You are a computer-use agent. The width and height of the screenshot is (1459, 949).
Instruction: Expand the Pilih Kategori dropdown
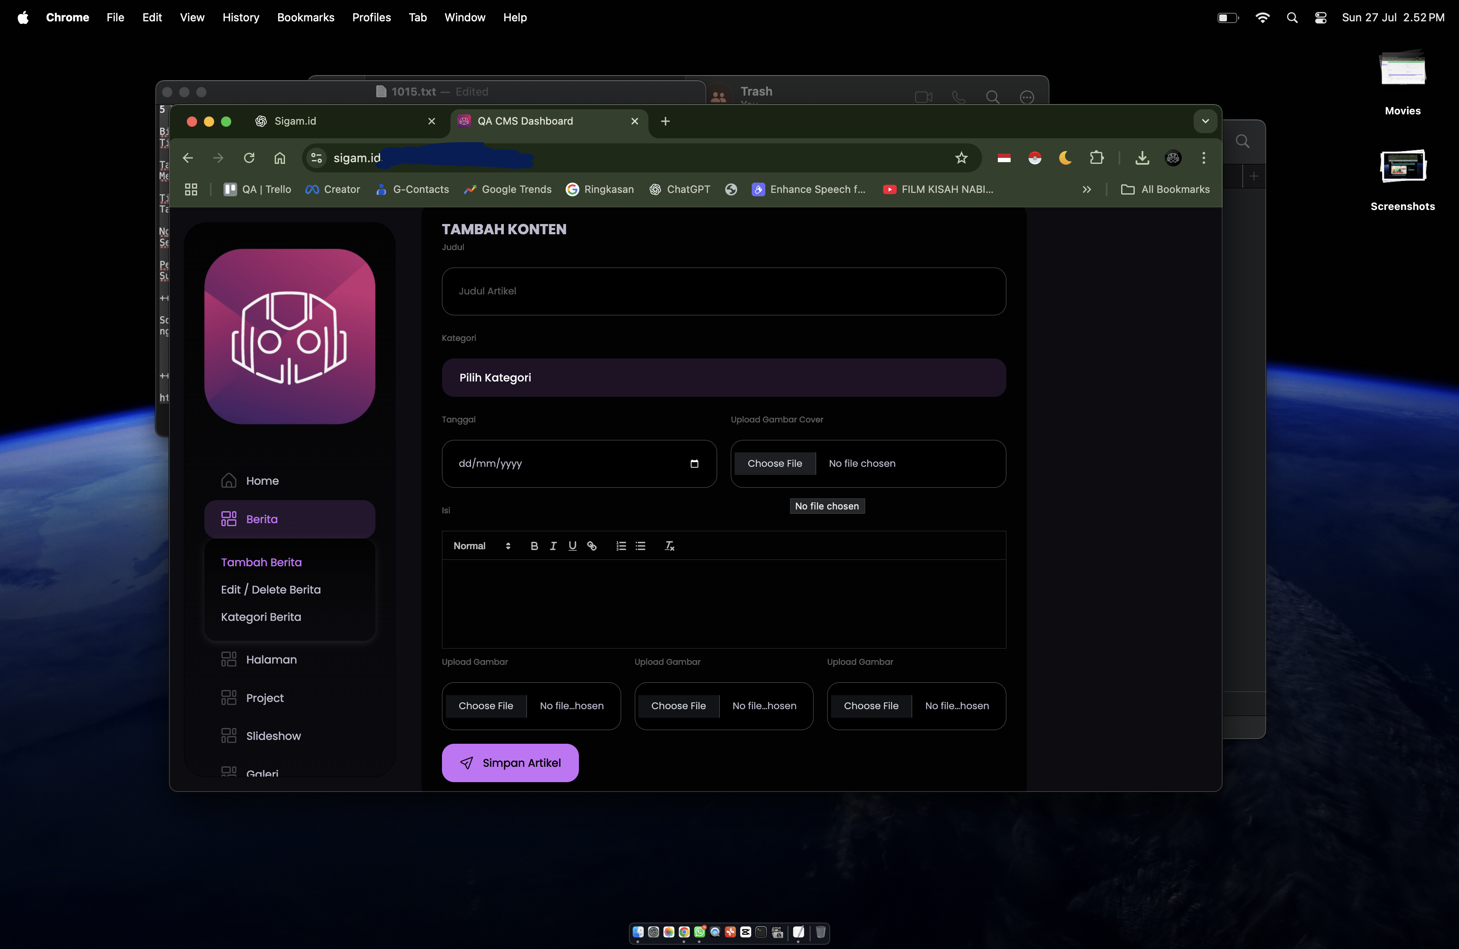[724, 378]
